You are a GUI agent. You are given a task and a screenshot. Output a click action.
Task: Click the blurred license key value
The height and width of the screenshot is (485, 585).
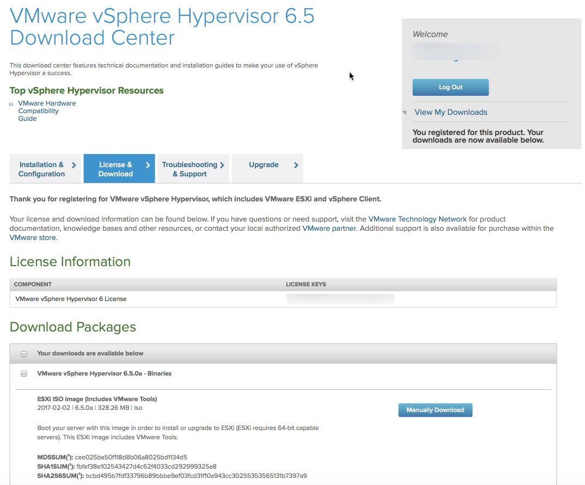pos(340,299)
